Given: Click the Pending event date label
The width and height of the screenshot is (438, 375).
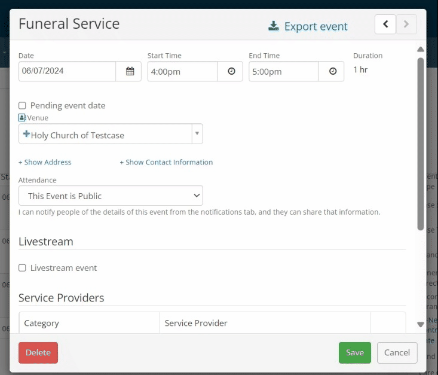Looking at the screenshot, I should tap(68, 105).
